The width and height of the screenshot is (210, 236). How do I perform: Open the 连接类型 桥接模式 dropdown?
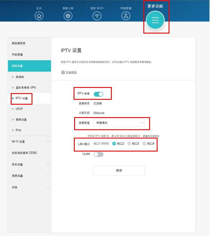pos(119,123)
